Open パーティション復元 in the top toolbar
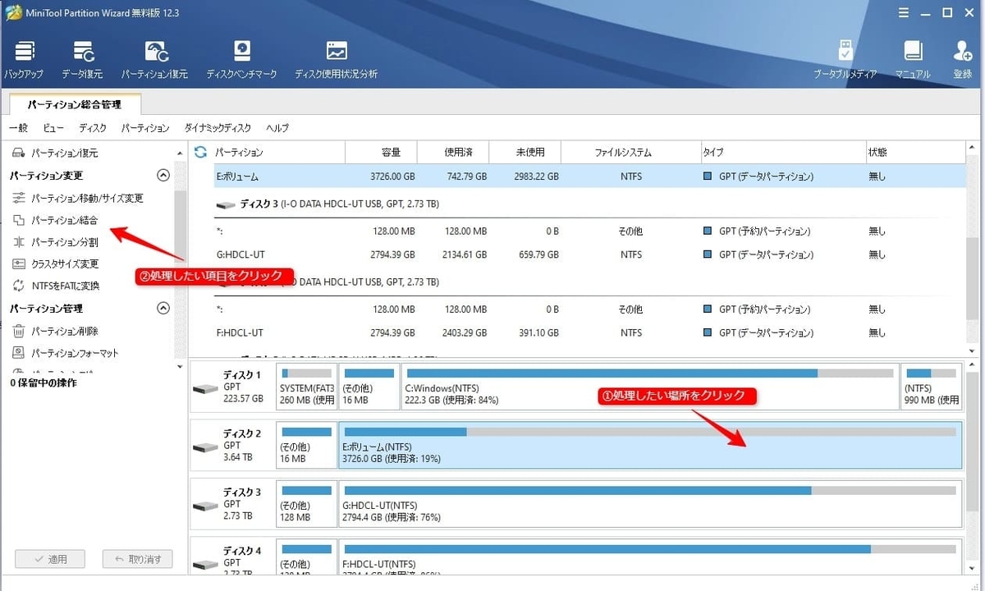This screenshot has width=985, height=591. coord(154,59)
